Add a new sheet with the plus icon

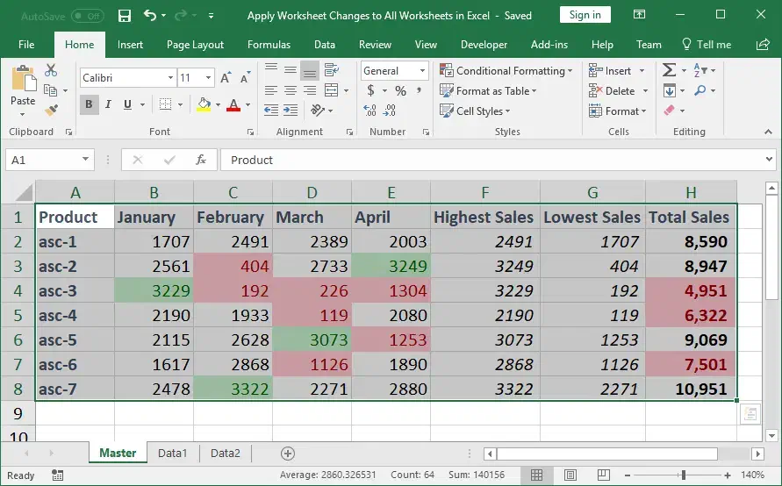point(287,453)
